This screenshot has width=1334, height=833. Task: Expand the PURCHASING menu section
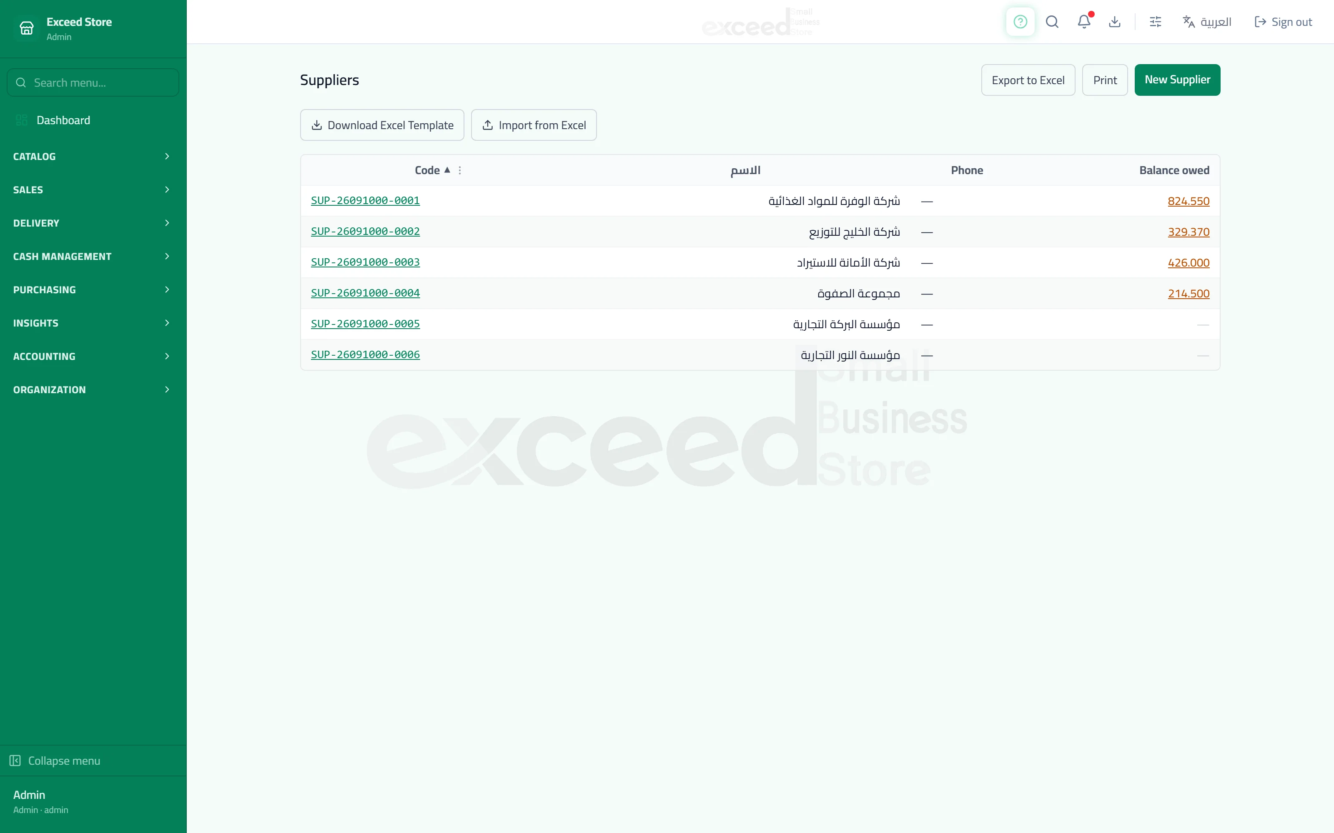point(93,290)
